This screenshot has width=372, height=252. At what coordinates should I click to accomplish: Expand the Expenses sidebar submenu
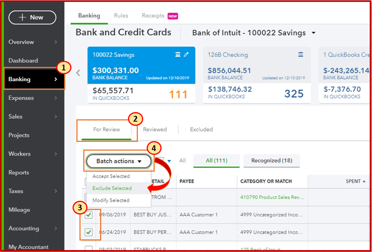coord(56,98)
